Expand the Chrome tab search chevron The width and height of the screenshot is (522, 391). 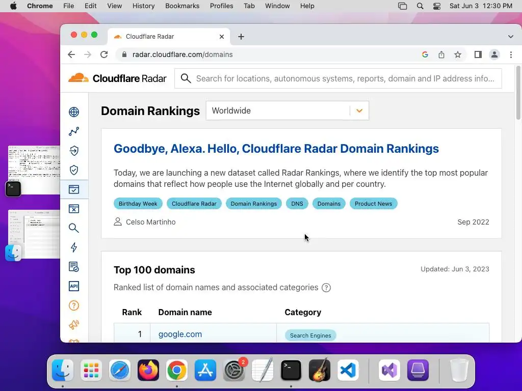pos(511,37)
